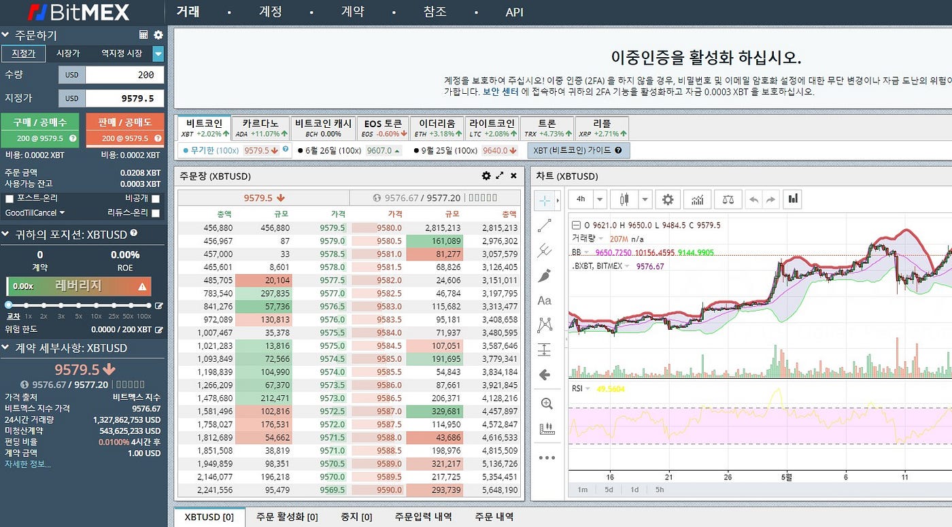Open the chart indicators button
The image size is (952, 527).
click(697, 199)
